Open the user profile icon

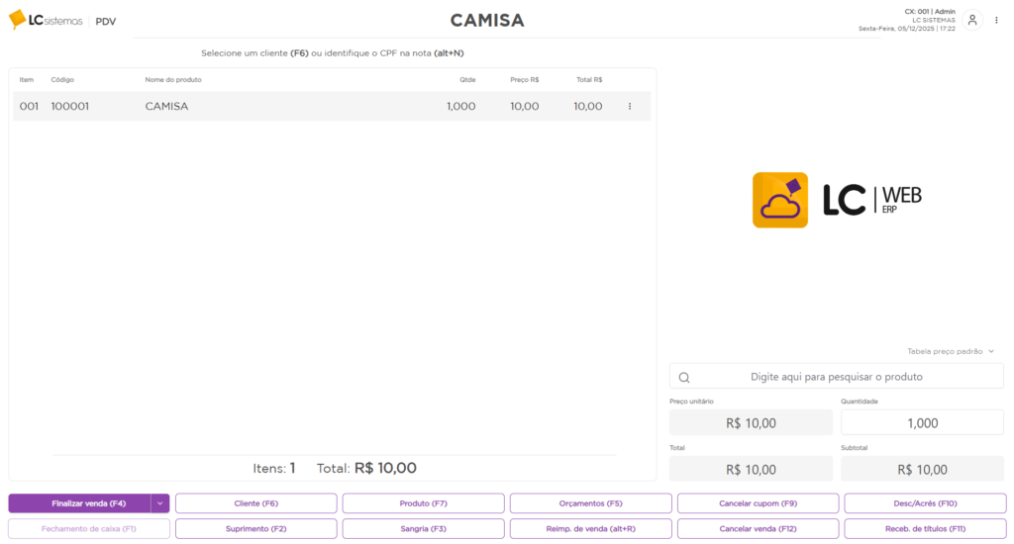pos(972,20)
